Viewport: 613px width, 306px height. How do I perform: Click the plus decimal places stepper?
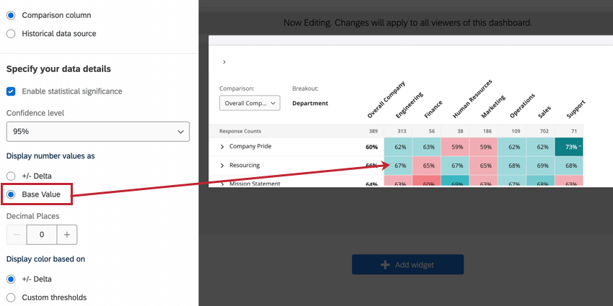[x=67, y=235]
